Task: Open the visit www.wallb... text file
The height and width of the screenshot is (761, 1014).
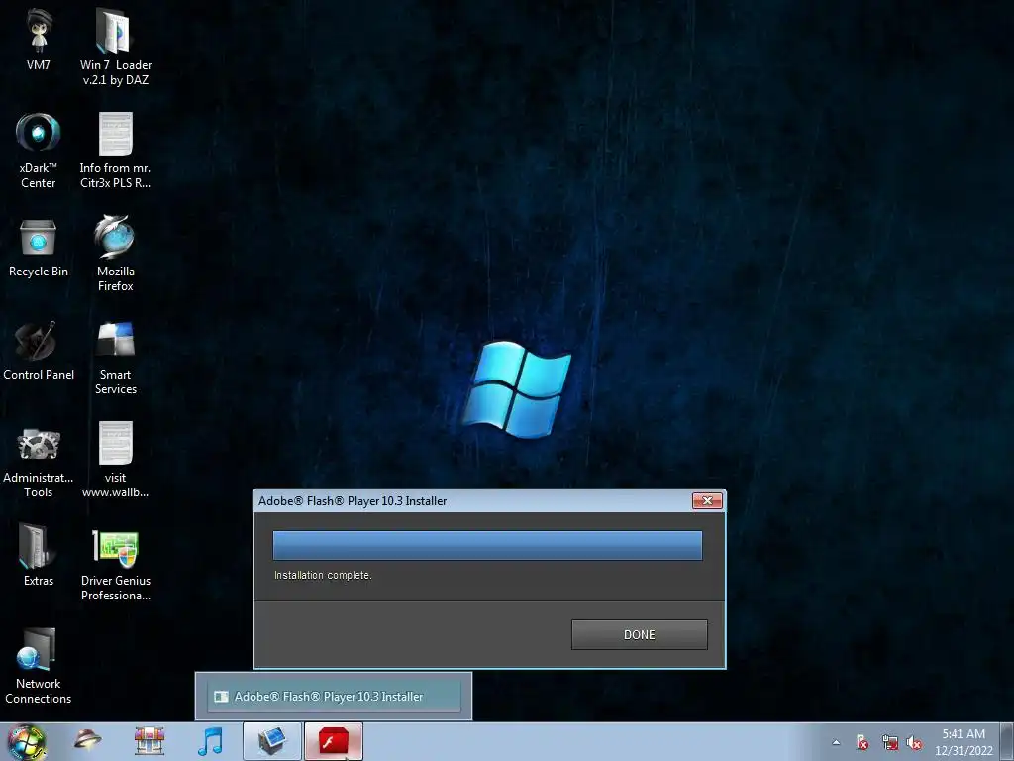Action: tap(115, 460)
